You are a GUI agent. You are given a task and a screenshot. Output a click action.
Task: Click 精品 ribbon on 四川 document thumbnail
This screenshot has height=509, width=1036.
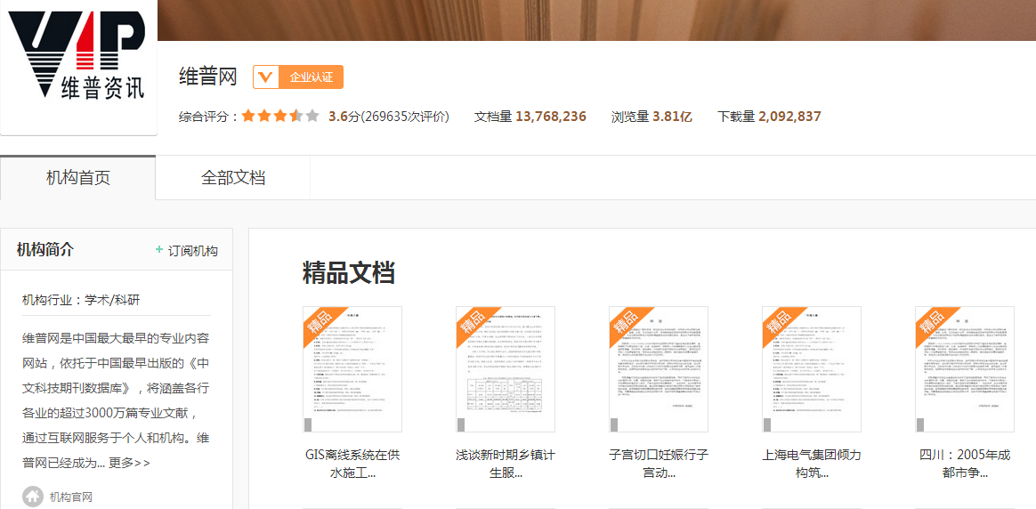pyautogui.click(x=933, y=324)
